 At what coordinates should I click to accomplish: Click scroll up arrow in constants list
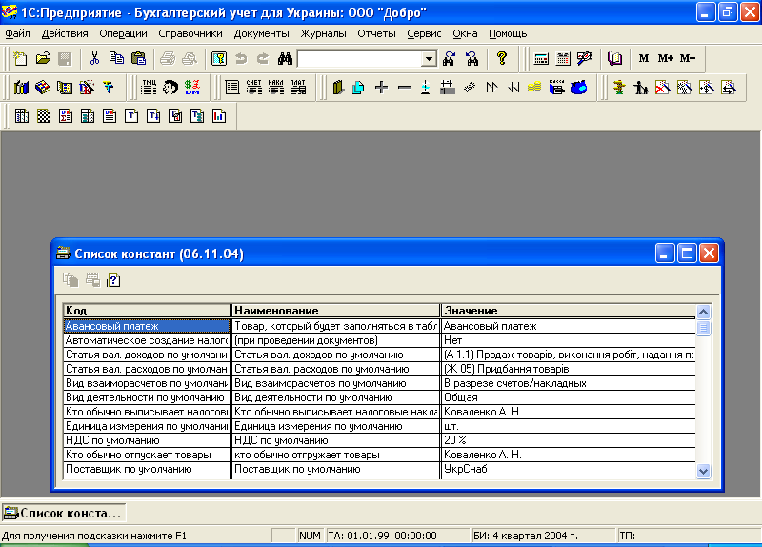click(703, 312)
